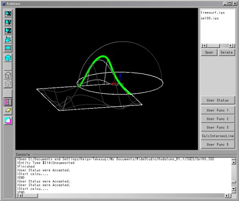Choose the dotted hidden-line cube icon
This screenshot has width=239, height=201.
[x=8, y=83]
